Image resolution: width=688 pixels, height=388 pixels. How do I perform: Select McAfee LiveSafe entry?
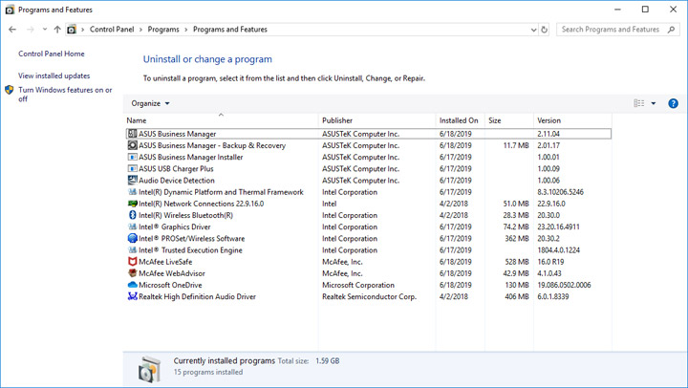[x=165, y=262]
